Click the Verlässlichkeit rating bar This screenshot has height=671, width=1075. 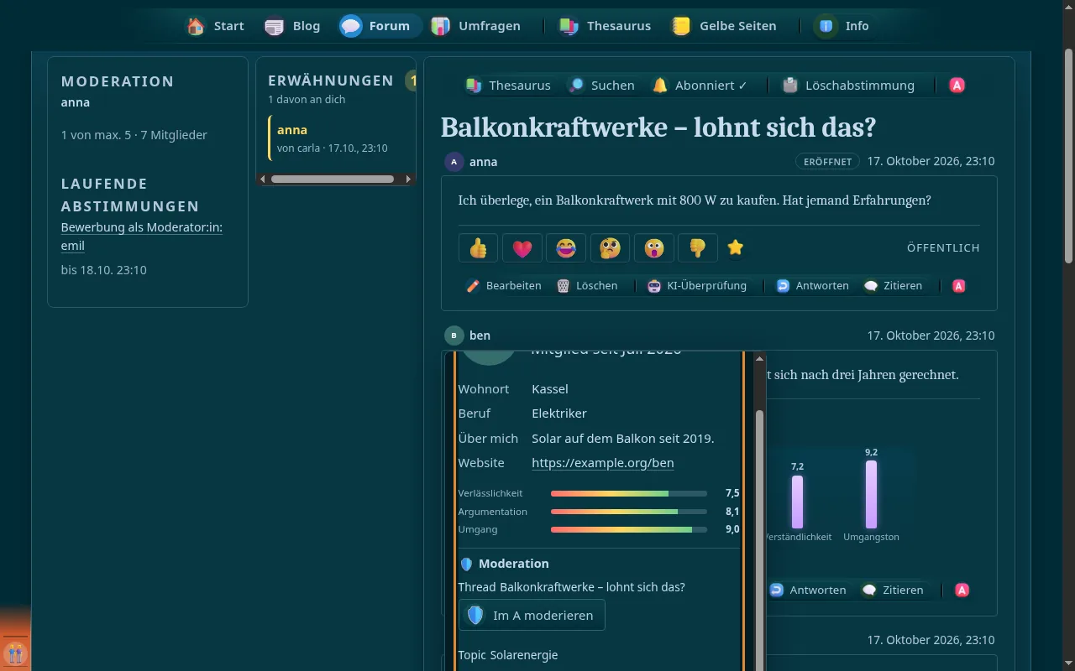coord(628,493)
